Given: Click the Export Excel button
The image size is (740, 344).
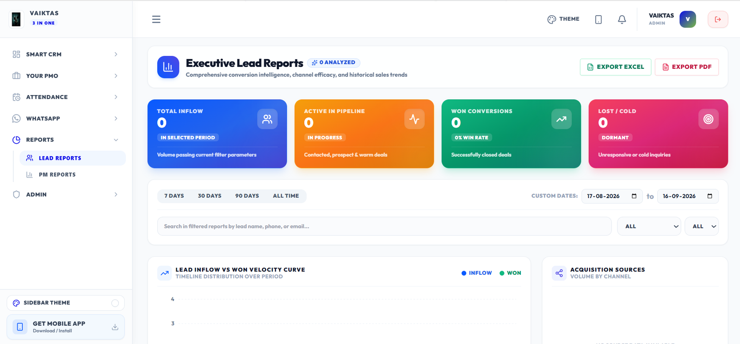Looking at the screenshot, I should click(x=616, y=67).
